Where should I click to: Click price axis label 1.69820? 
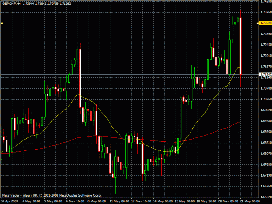pos(266,110)
